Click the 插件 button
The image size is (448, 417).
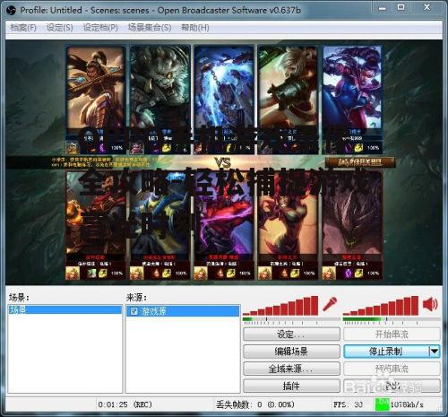(291, 386)
